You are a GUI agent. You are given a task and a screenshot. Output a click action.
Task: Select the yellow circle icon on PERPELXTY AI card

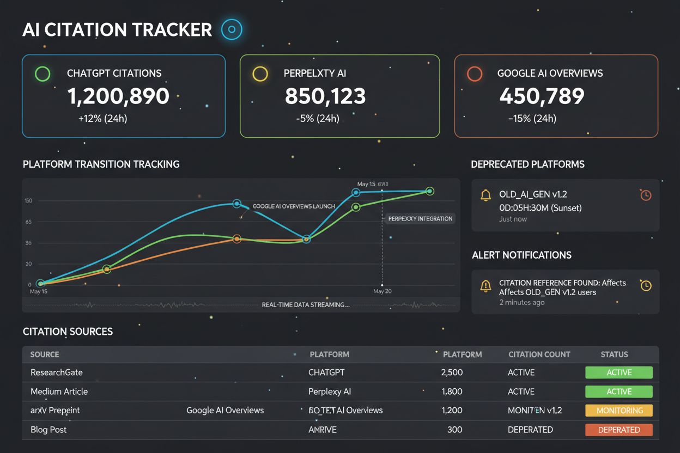pos(259,74)
